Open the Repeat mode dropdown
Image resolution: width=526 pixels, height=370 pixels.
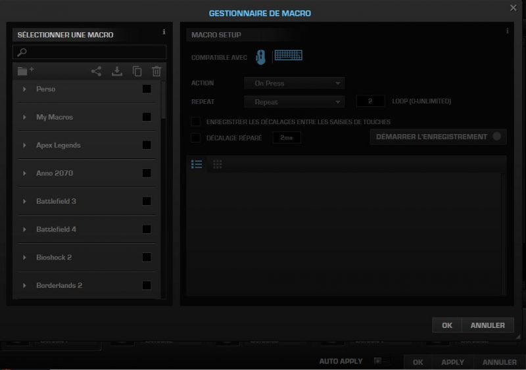click(x=294, y=102)
